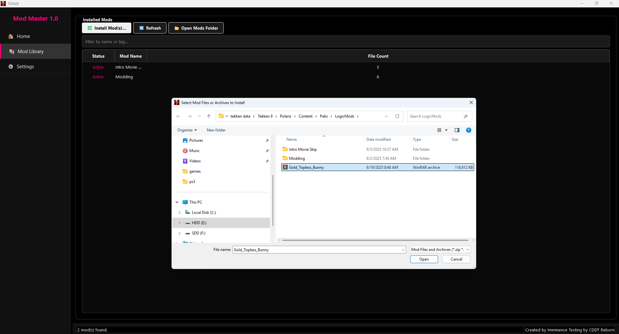Open the Organize dropdown menu
Screen dimensions: 619x334
click(x=187, y=130)
